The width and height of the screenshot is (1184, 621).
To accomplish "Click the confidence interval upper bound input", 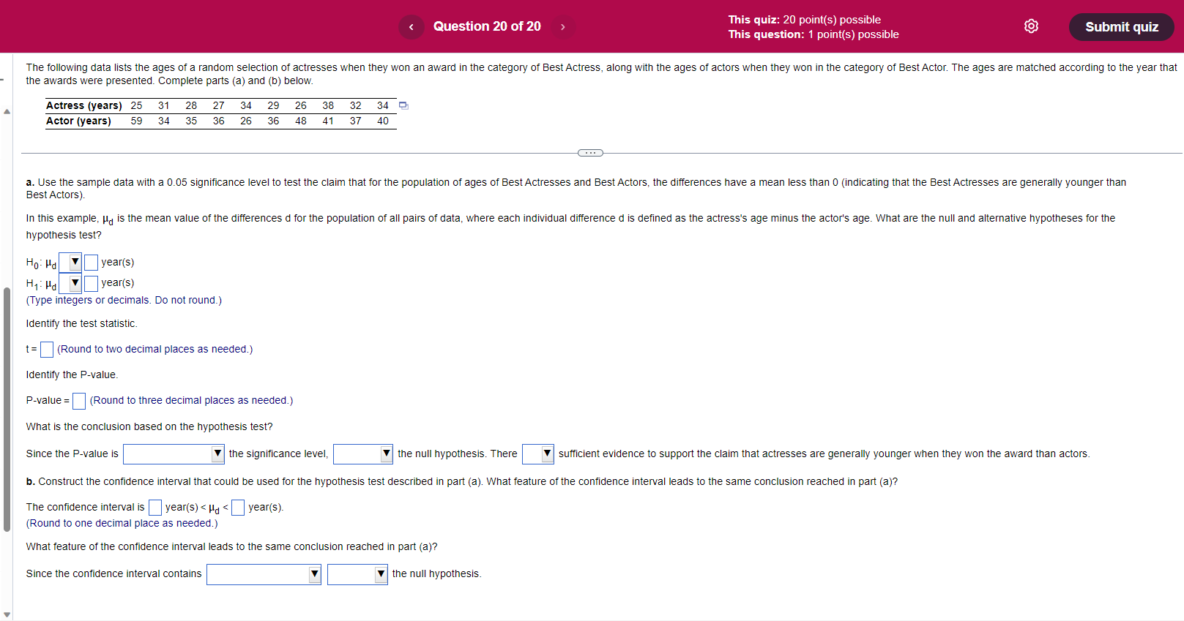I will point(238,508).
